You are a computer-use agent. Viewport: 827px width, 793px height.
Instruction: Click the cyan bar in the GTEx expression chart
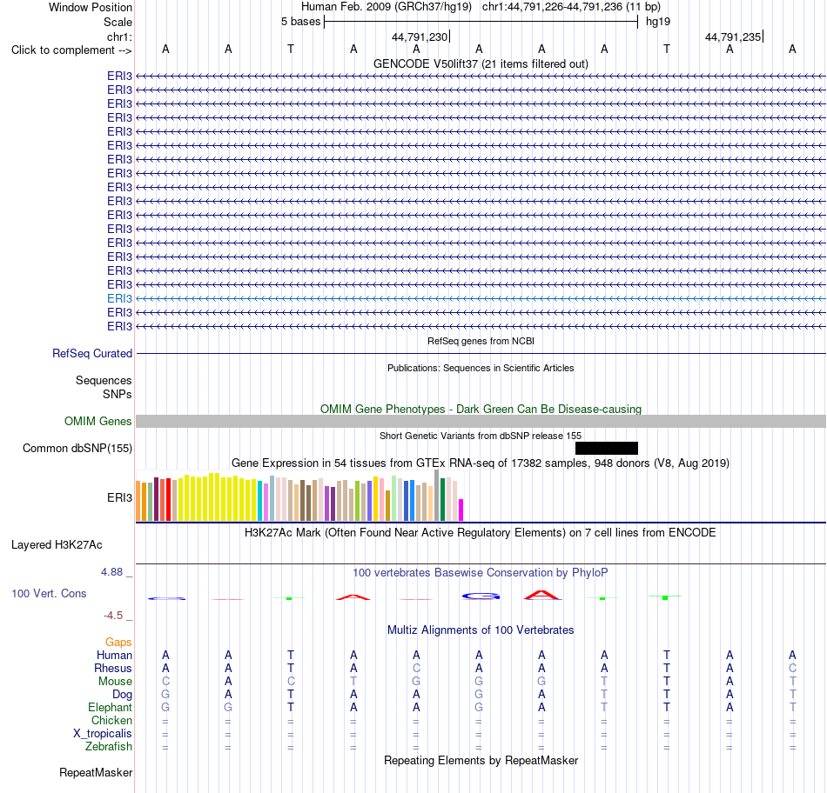click(260, 501)
